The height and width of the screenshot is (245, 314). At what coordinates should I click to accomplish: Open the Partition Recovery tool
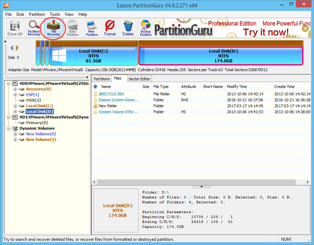point(34,28)
